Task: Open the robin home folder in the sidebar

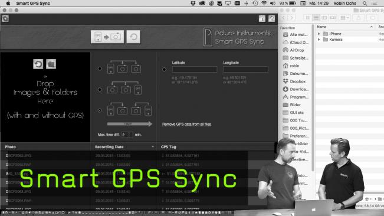Action: 291,66
